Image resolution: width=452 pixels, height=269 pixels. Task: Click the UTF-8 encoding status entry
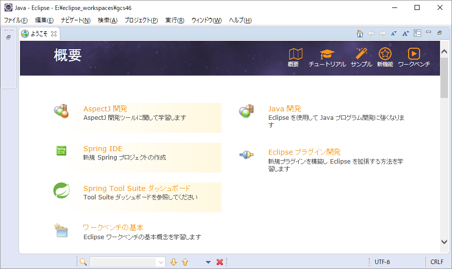coord(382,262)
